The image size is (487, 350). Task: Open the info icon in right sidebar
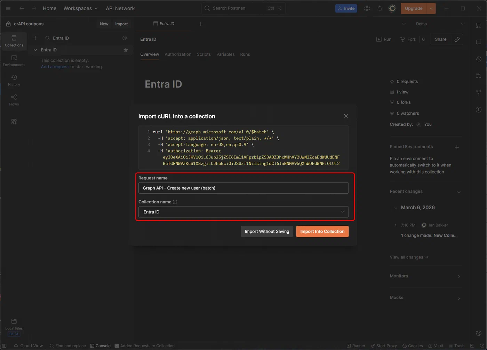(479, 110)
